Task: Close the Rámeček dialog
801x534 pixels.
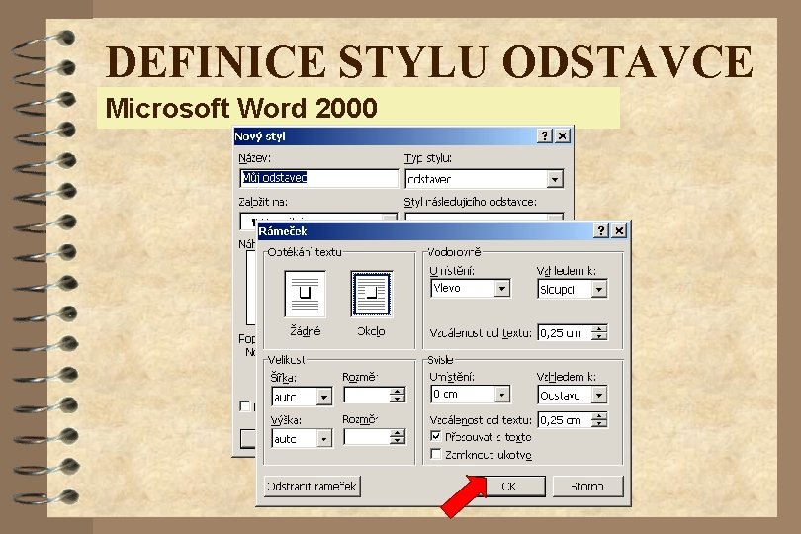Action: point(619,231)
